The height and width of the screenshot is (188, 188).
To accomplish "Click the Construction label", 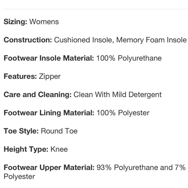I will (28, 40).
